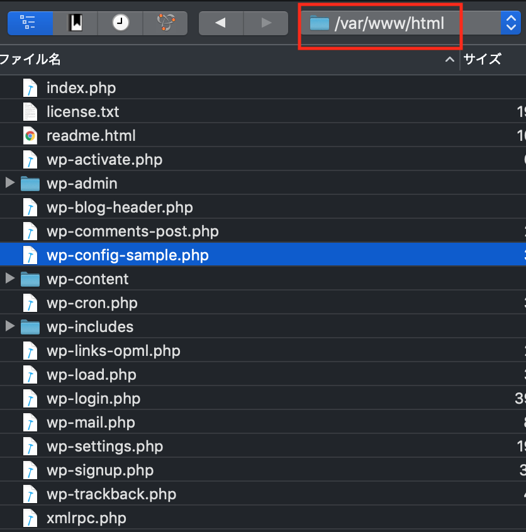This screenshot has height=532, width=526.
Task: Select the wp-includes folder icon
Action: point(30,327)
